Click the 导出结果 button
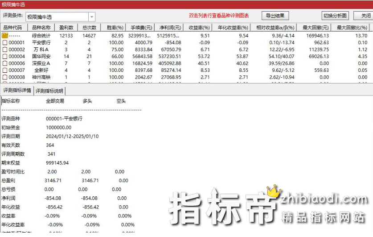The height and width of the screenshot is (237, 373). pos(275,16)
